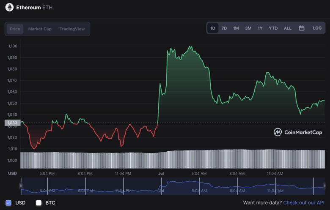Open the calendar date range picker
This screenshot has height=210, width=330.
302,28
